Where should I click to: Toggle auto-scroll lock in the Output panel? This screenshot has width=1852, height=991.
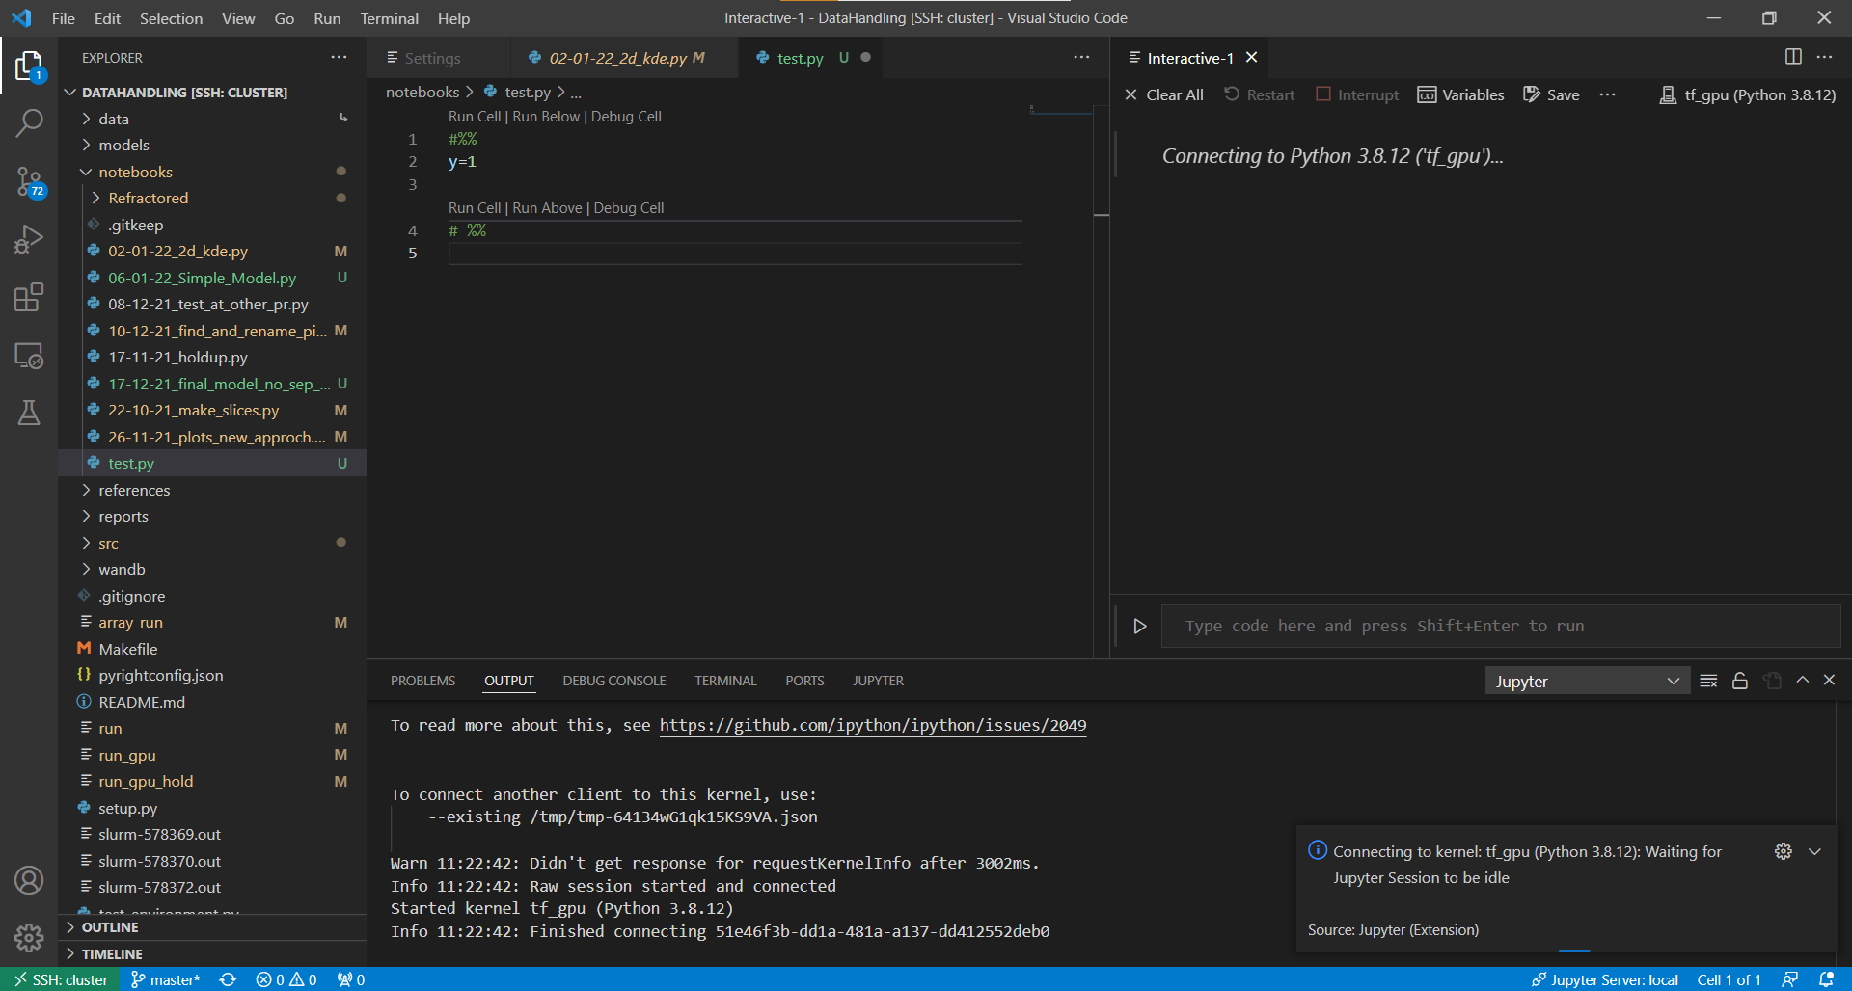1740,681
